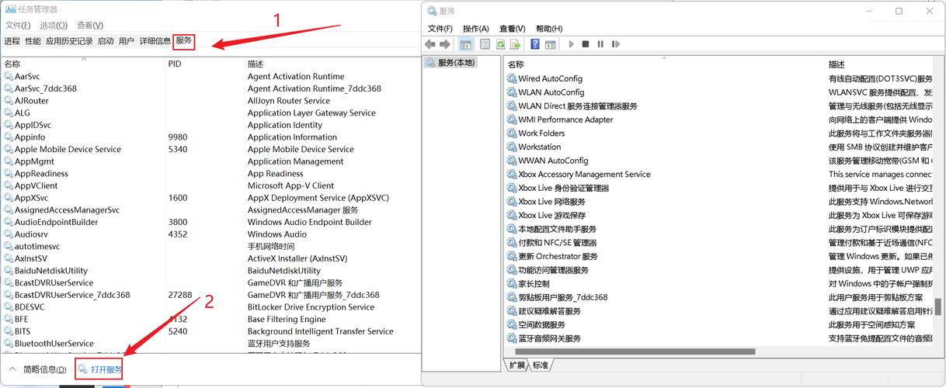The image size is (946, 388).
Task: Select the BluetoothUserService row
Action: [211, 344]
